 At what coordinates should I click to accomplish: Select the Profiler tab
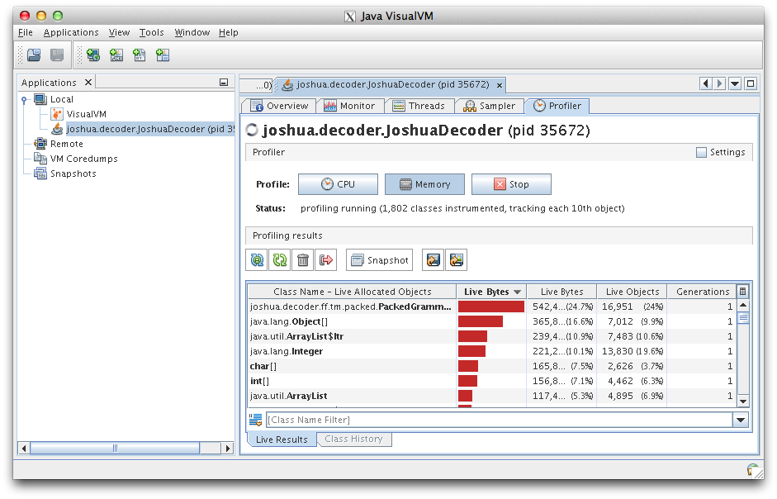557,106
